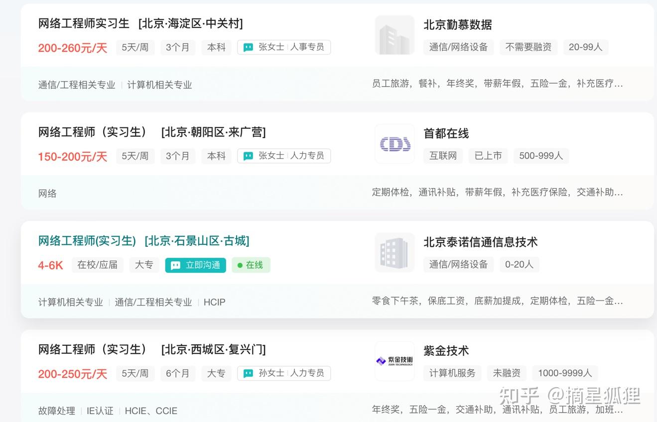
Task: Click 6个月 duration tag
Action: tap(178, 373)
